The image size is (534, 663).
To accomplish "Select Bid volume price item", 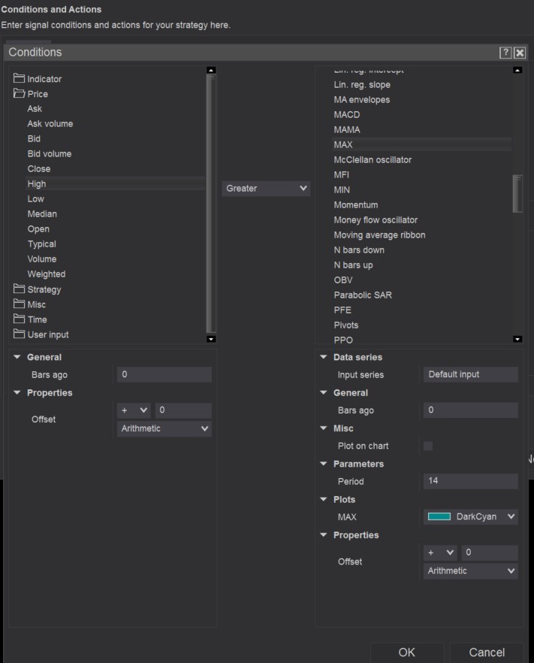I will pos(50,153).
